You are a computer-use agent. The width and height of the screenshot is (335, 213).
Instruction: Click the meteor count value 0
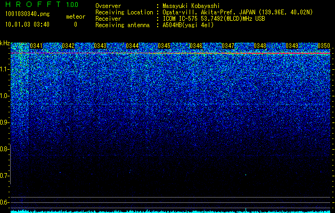tap(76, 24)
